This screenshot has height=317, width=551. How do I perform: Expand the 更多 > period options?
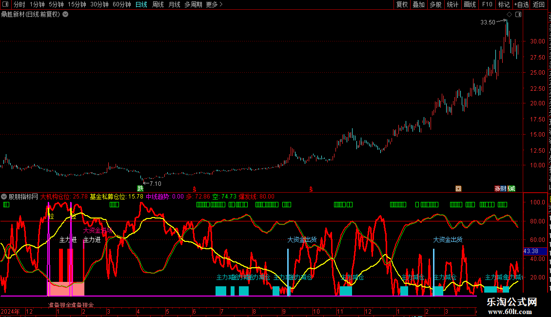[x=215, y=4]
